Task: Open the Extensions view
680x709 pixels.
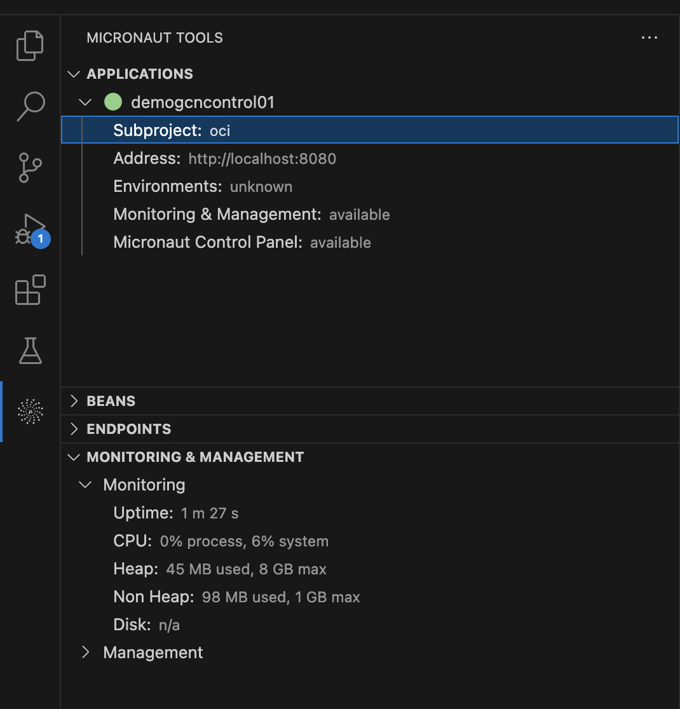Action: pyautogui.click(x=30, y=290)
